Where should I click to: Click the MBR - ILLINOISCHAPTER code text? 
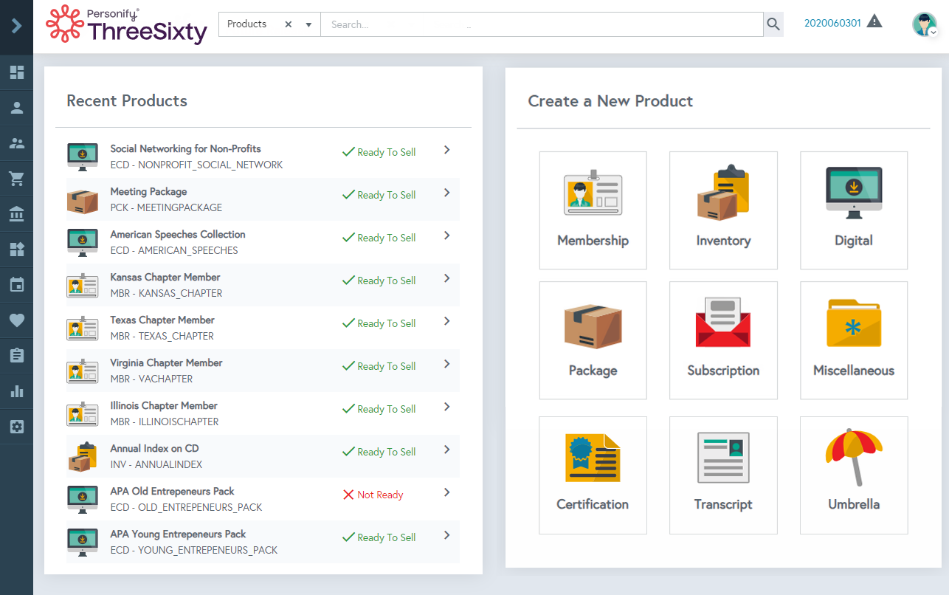[x=165, y=422]
